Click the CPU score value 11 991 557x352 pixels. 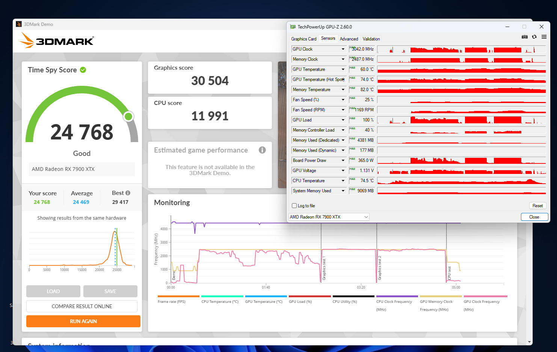(210, 116)
